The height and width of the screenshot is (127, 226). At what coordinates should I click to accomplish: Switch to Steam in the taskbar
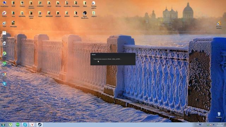coord(40,125)
